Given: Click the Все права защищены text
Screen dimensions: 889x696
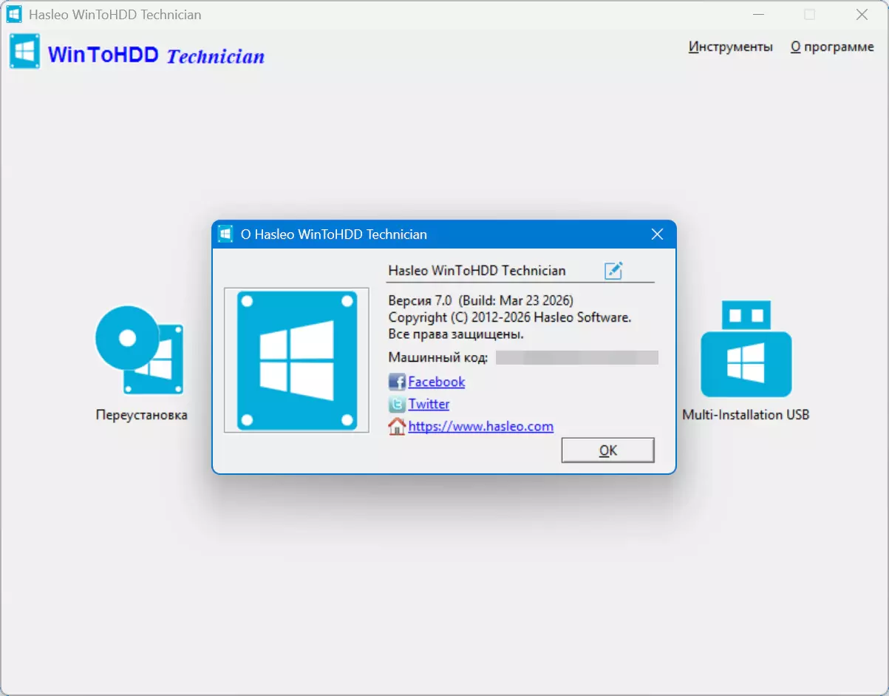Looking at the screenshot, I should (456, 334).
